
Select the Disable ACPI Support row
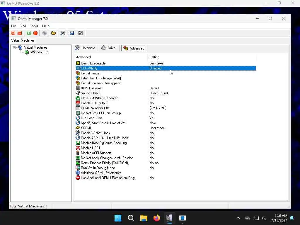pos(166,153)
